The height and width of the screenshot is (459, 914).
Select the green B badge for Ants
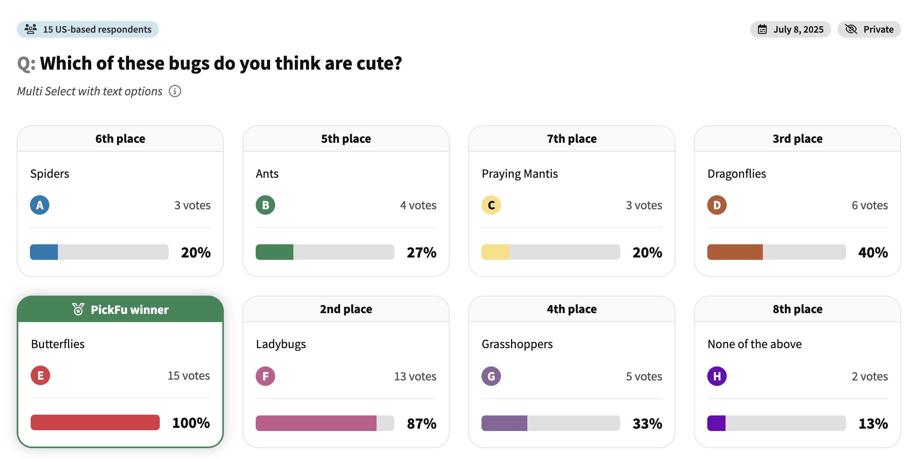[x=265, y=205]
